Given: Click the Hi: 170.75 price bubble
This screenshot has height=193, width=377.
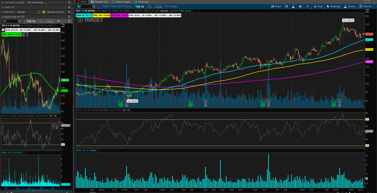Looking at the screenshot, I should point(348,20).
